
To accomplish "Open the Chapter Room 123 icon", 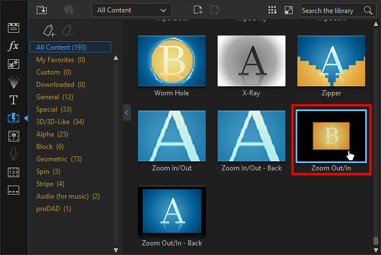I will click(14, 172).
